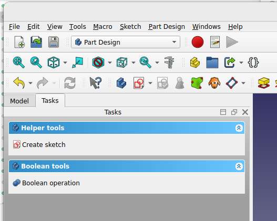Click the sync view arrows icon

click(x=78, y=62)
